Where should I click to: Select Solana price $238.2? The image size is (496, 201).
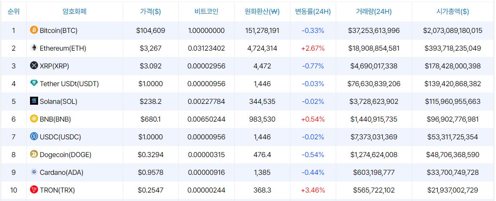151,101
